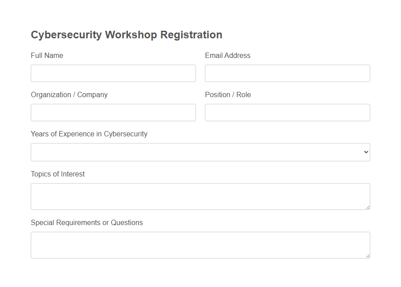
Task: Click the Position / Role label
Action: coord(228,94)
